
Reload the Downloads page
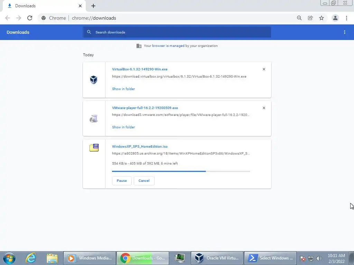pyautogui.click(x=30, y=18)
